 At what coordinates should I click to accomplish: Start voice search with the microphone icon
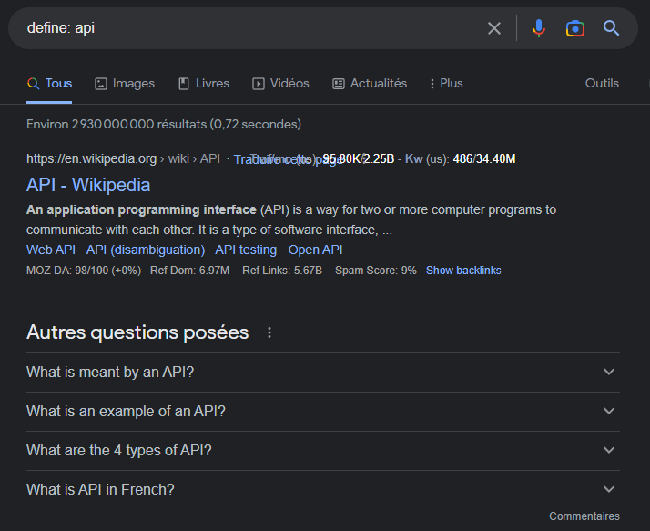point(539,28)
